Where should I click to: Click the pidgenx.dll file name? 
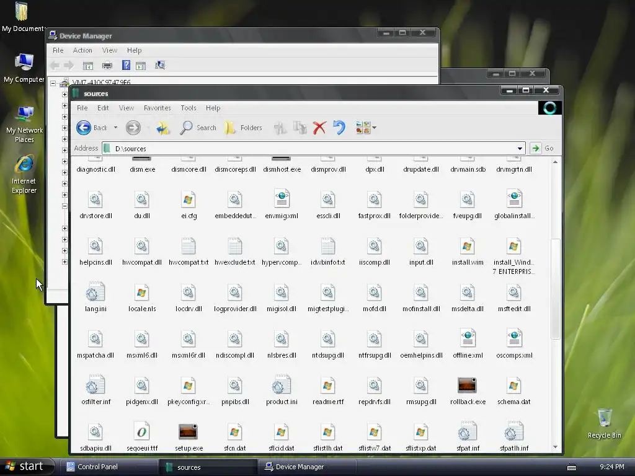(142, 402)
